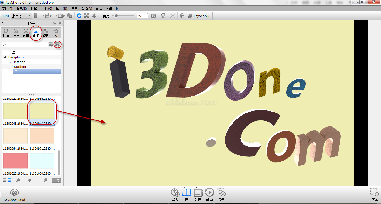Click the Import (导入) icon

[x=175, y=195]
